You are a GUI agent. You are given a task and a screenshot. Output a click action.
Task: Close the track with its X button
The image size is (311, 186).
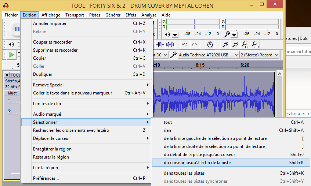tap(7, 75)
